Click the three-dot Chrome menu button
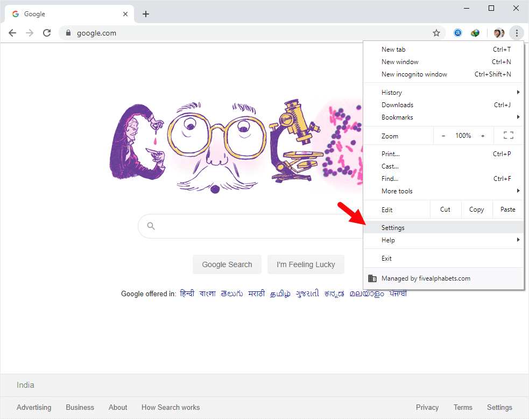 click(x=517, y=33)
